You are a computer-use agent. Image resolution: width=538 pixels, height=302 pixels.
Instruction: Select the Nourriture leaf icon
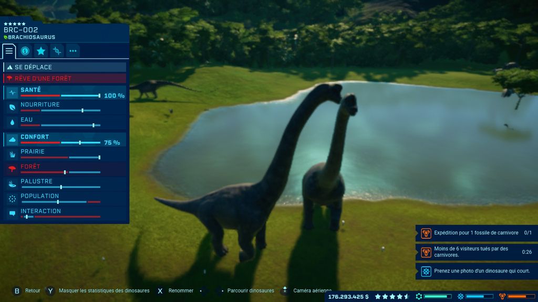13,107
